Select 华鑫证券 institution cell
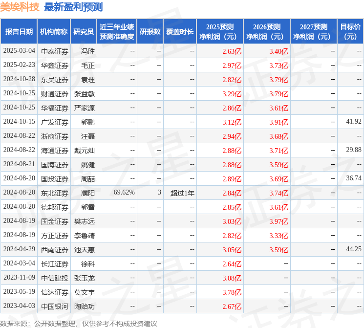This screenshot has width=364, height=328. [55, 66]
